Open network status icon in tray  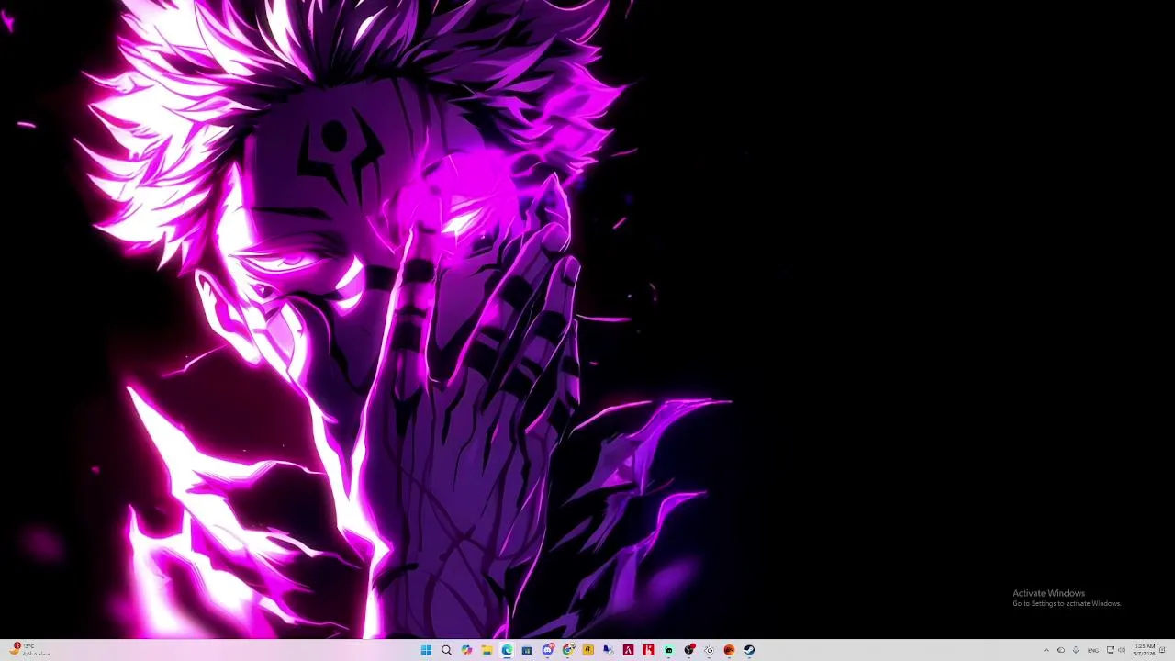[x=1111, y=650]
